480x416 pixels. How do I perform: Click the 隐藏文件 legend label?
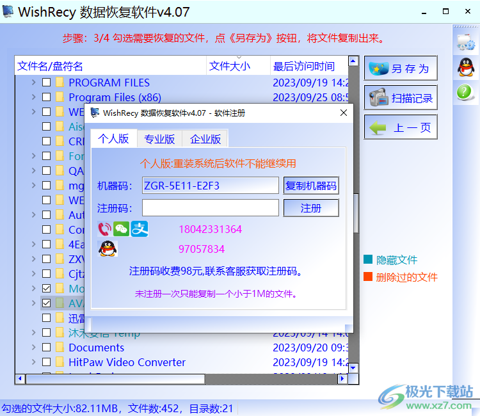point(396,260)
